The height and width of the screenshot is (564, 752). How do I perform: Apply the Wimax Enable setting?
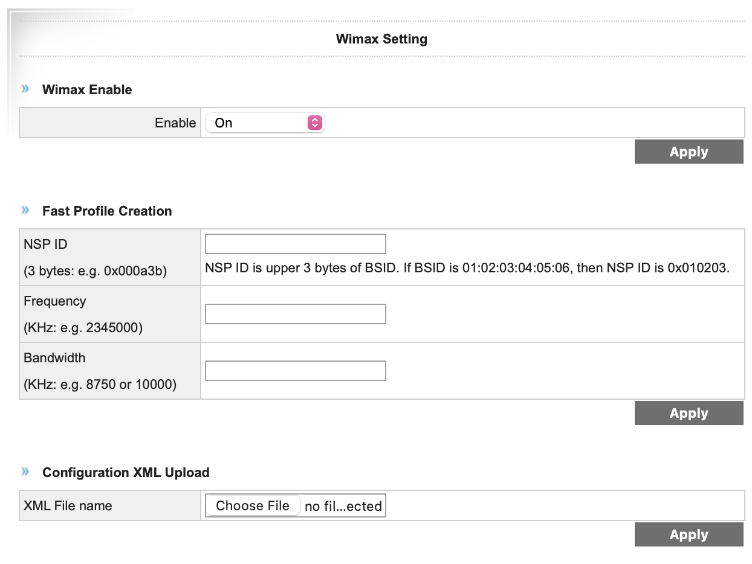tap(689, 152)
